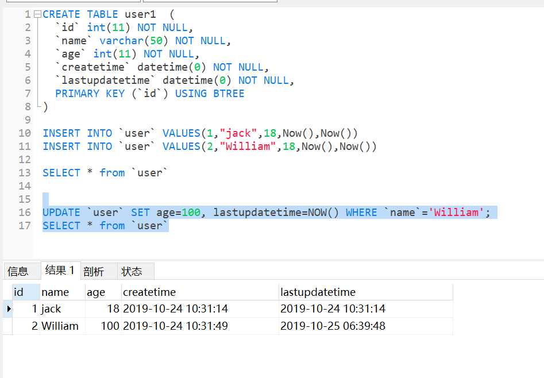Click the 'William' string on line 16
544x378 pixels.
pyautogui.click(x=456, y=213)
